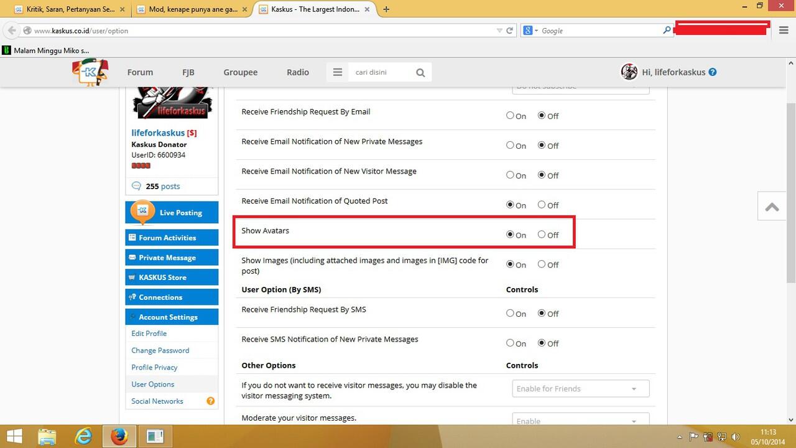Open URL bar history dropdown arrow
The width and height of the screenshot is (796, 448).
click(499, 30)
